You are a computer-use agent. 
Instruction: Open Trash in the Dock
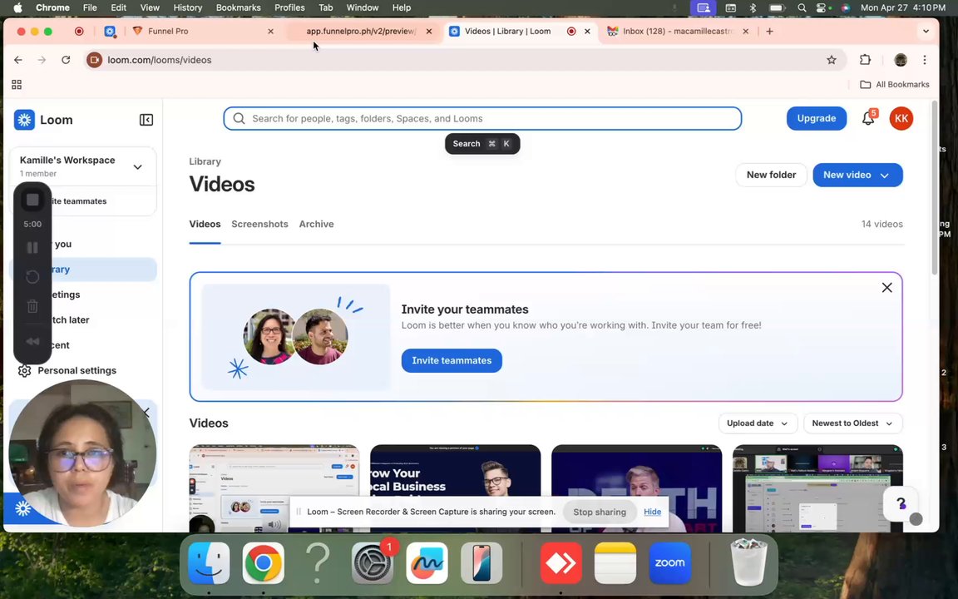point(748,562)
